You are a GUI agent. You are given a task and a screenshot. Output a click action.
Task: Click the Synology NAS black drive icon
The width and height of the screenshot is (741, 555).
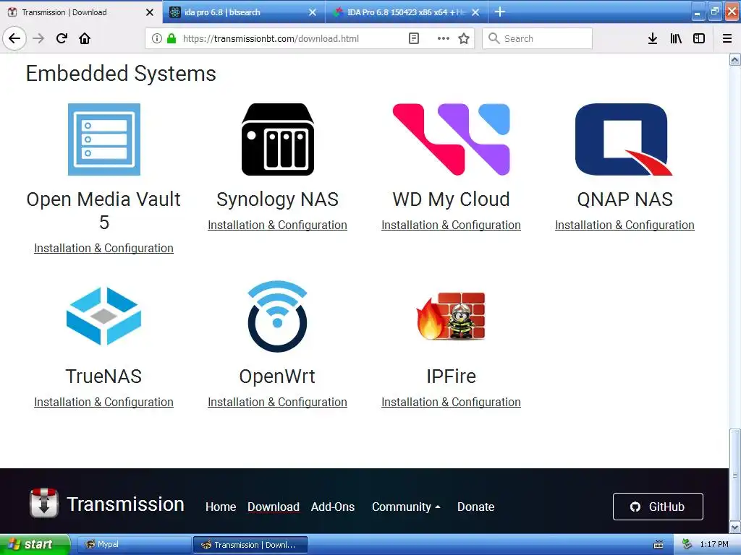(x=277, y=139)
